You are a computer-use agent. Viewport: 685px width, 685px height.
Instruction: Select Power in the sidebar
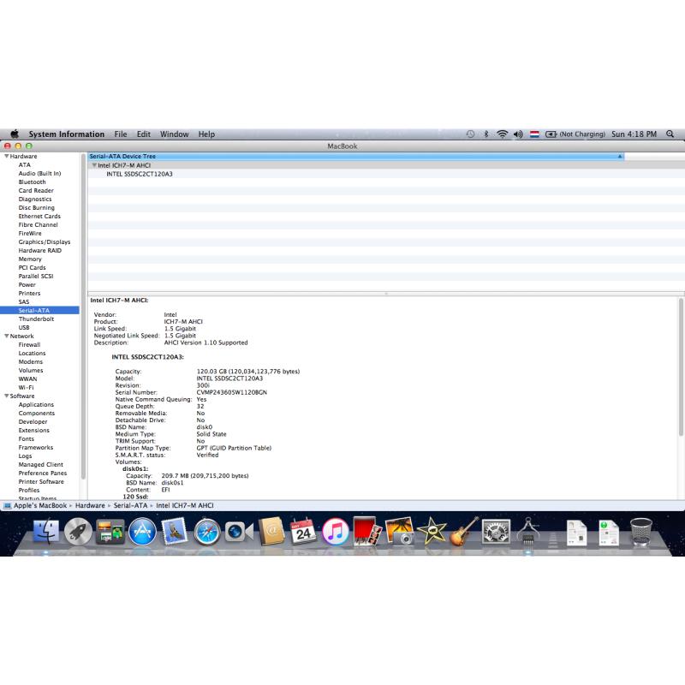point(27,284)
